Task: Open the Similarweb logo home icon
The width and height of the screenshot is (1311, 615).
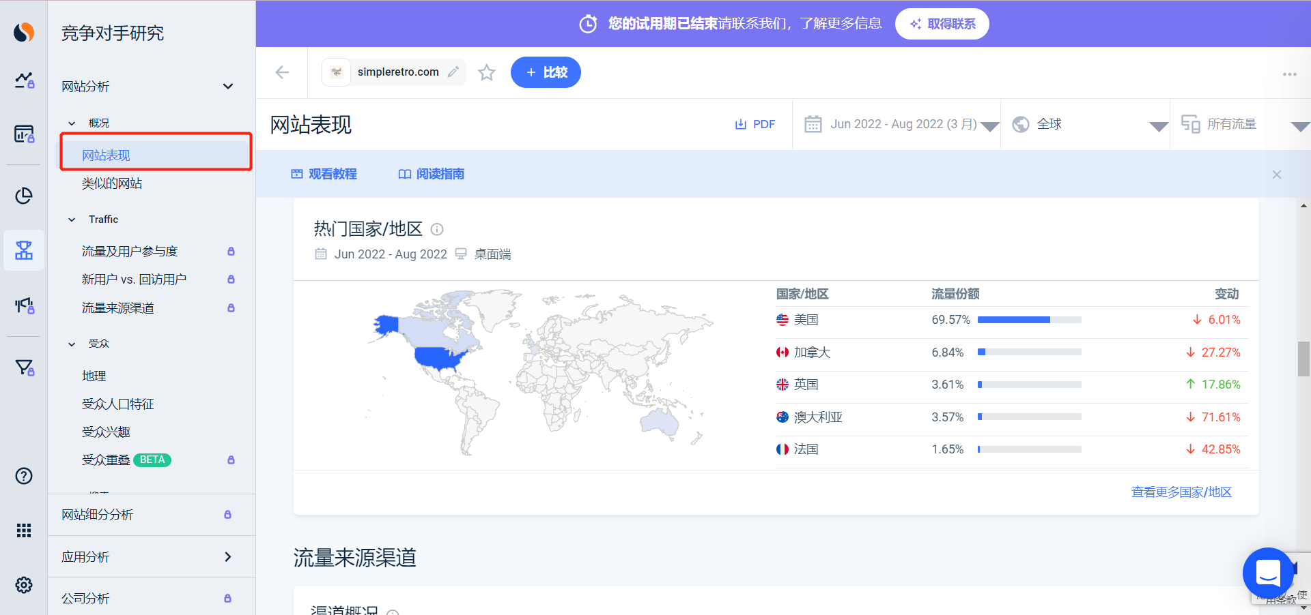Action: (x=23, y=32)
